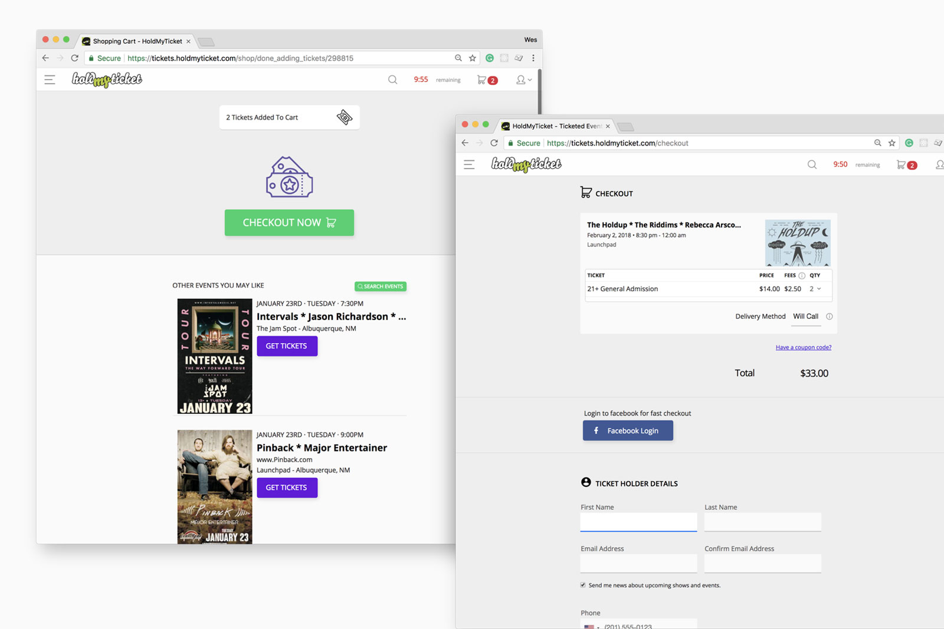Viewport: 944px width, 629px height.
Task: Open site search in Shopping Cart window
Action: pos(392,80)
